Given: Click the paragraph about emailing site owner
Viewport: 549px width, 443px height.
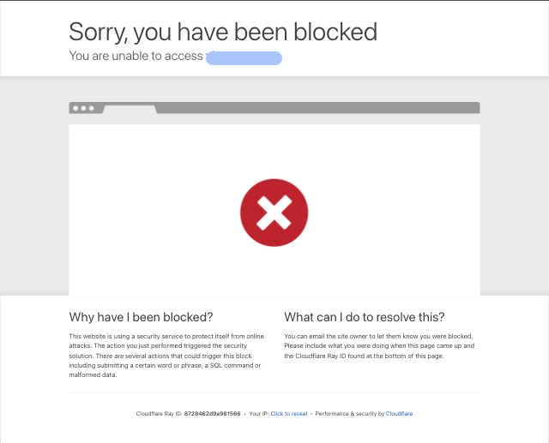Looking at the screenshot, I should [379, 346].
